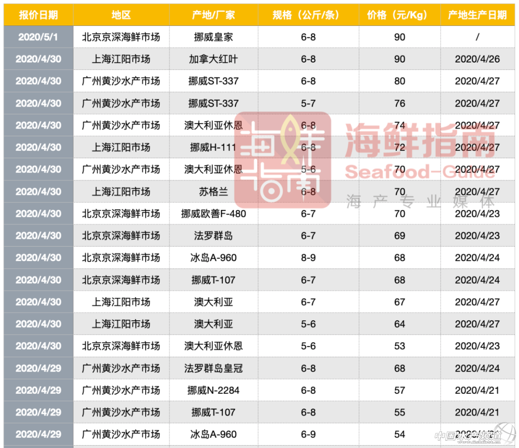
Task: Select the 地区 column header
Action: point(121,15)
